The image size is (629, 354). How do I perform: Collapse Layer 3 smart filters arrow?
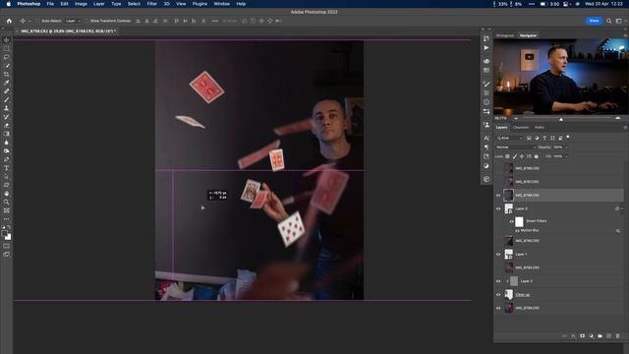(622, 208)
